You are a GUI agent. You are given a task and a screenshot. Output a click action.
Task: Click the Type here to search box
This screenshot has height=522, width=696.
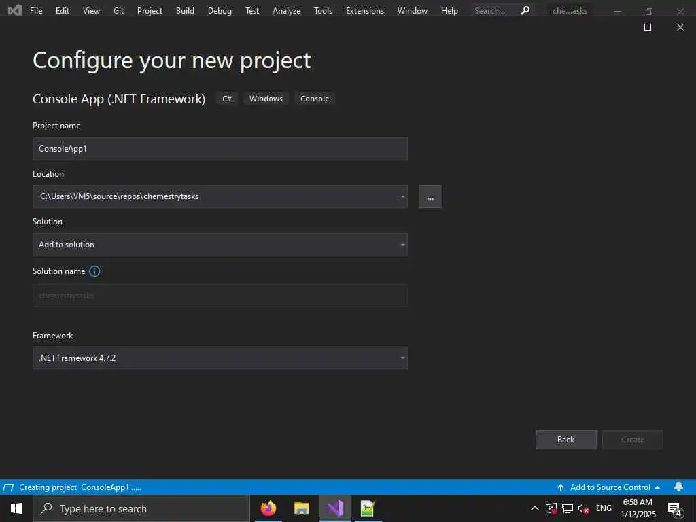(x=141, y=508)
